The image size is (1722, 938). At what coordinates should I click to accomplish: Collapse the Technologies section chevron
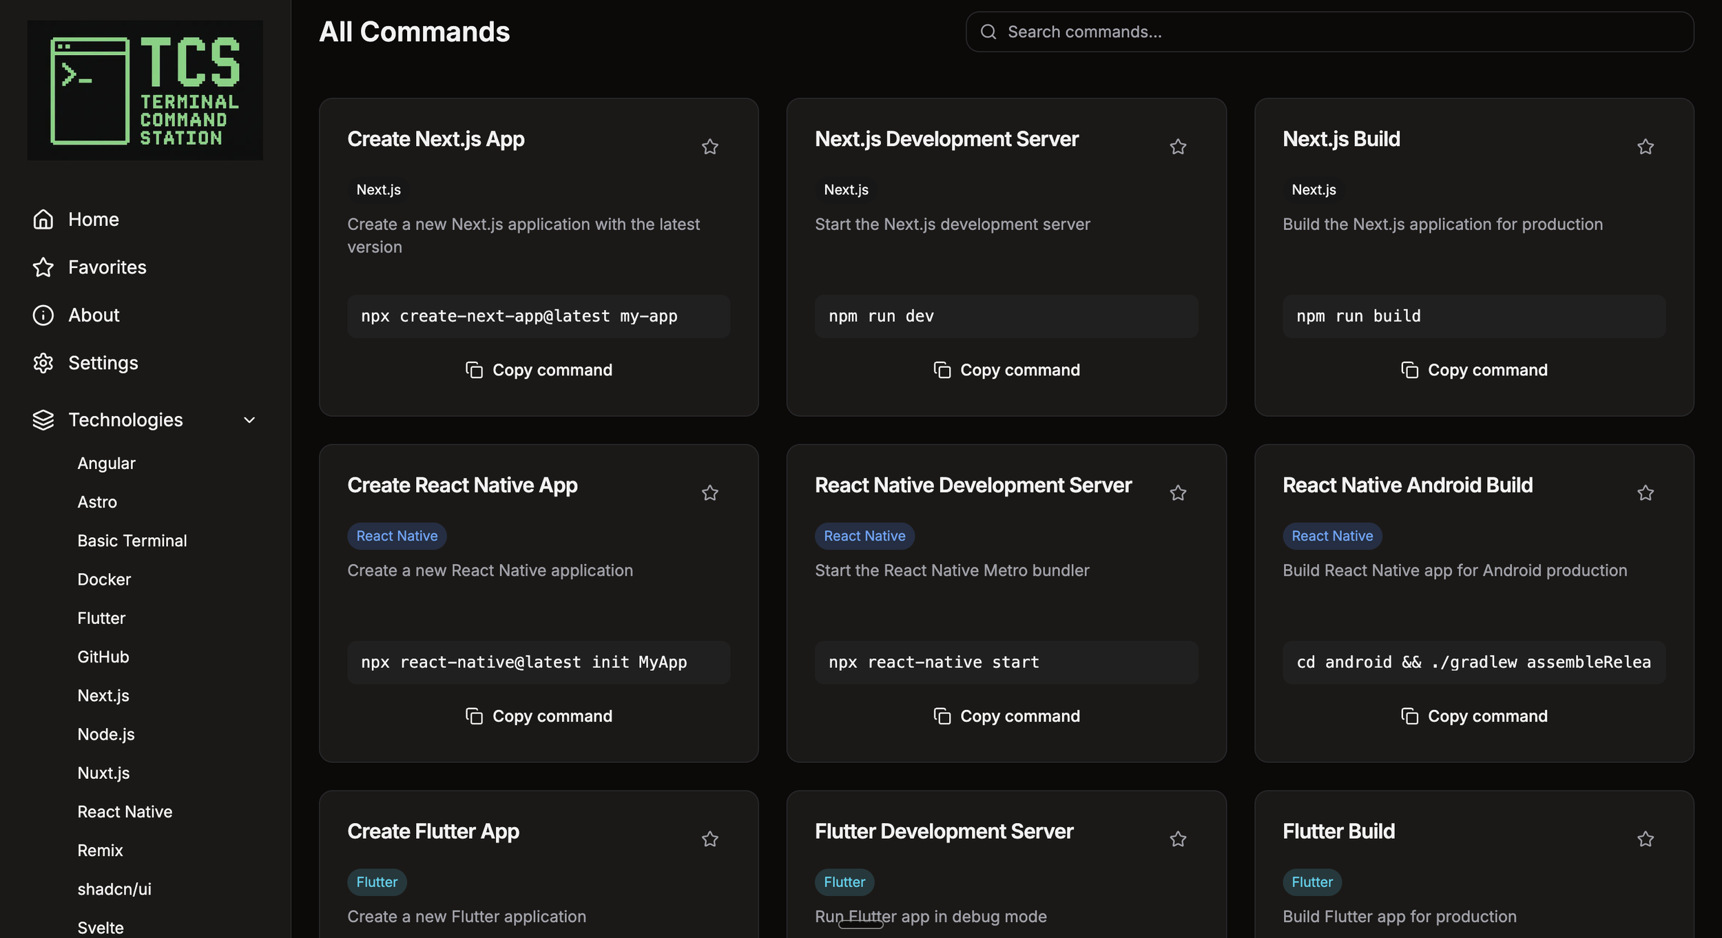click(249, 420)
